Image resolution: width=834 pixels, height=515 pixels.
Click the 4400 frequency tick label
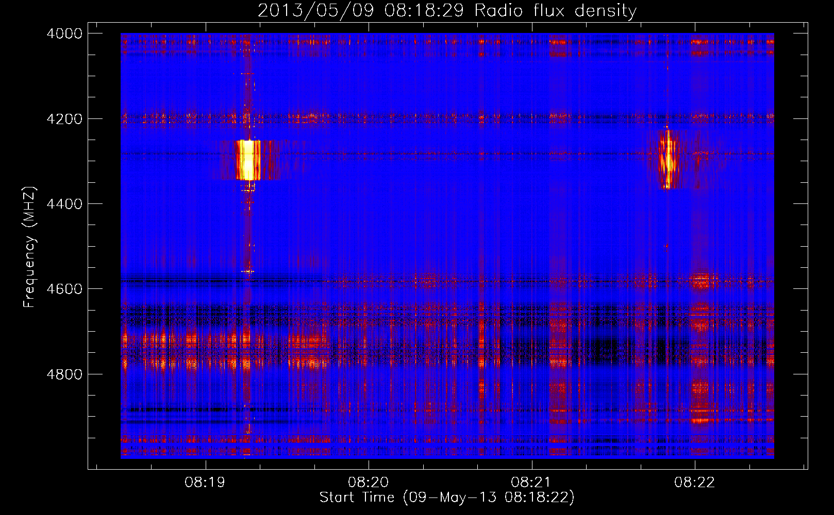64,204
